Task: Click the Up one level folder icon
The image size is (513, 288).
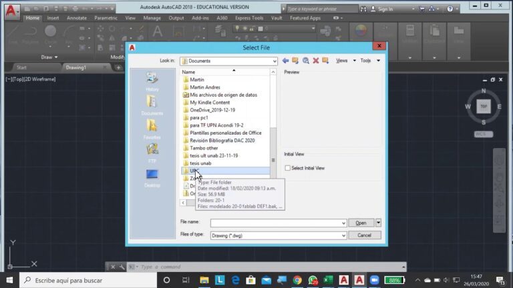Action: pyautogui.click(x=295, y=61)
